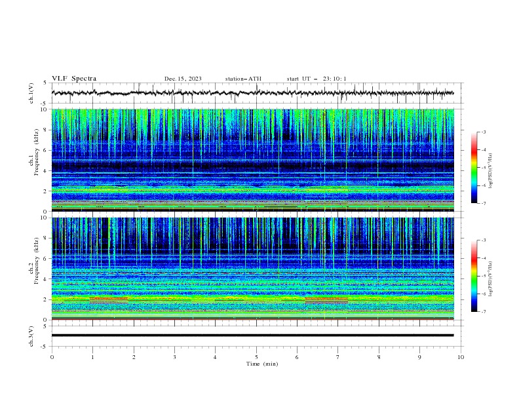Click the ch.1 "Frequency (kHz)" axis label
This screenshot has height=401, width=519.
click(x=36, y=153)
